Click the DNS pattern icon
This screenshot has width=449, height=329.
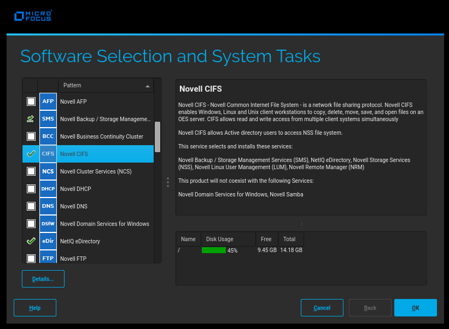point(48,206)
